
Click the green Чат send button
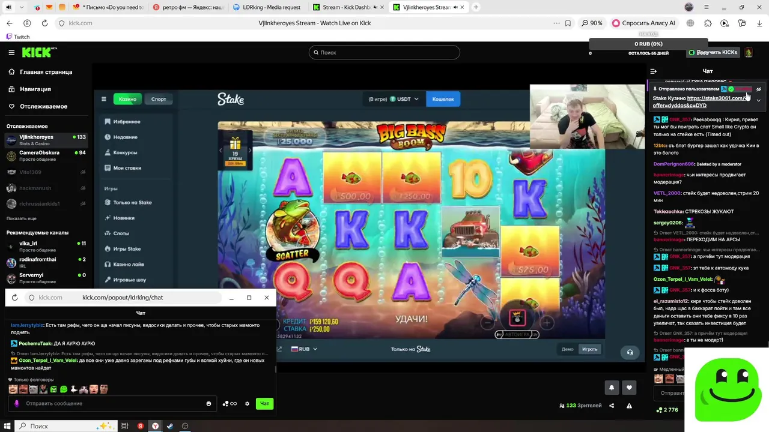tap(264, 403)
